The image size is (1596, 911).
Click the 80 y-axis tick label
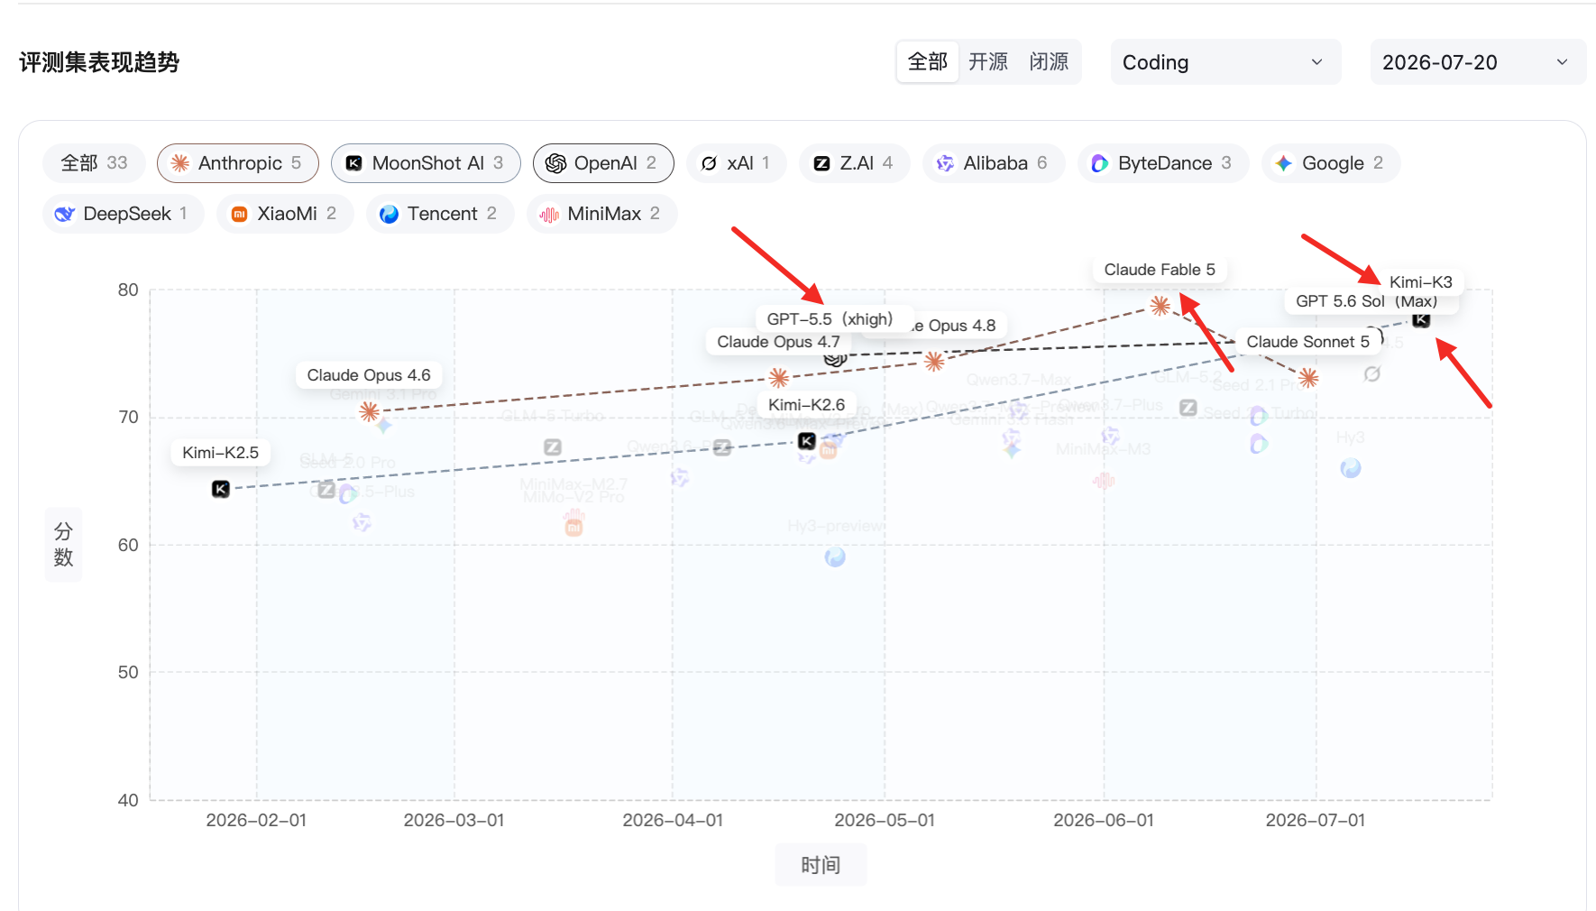tap(128, 290)
